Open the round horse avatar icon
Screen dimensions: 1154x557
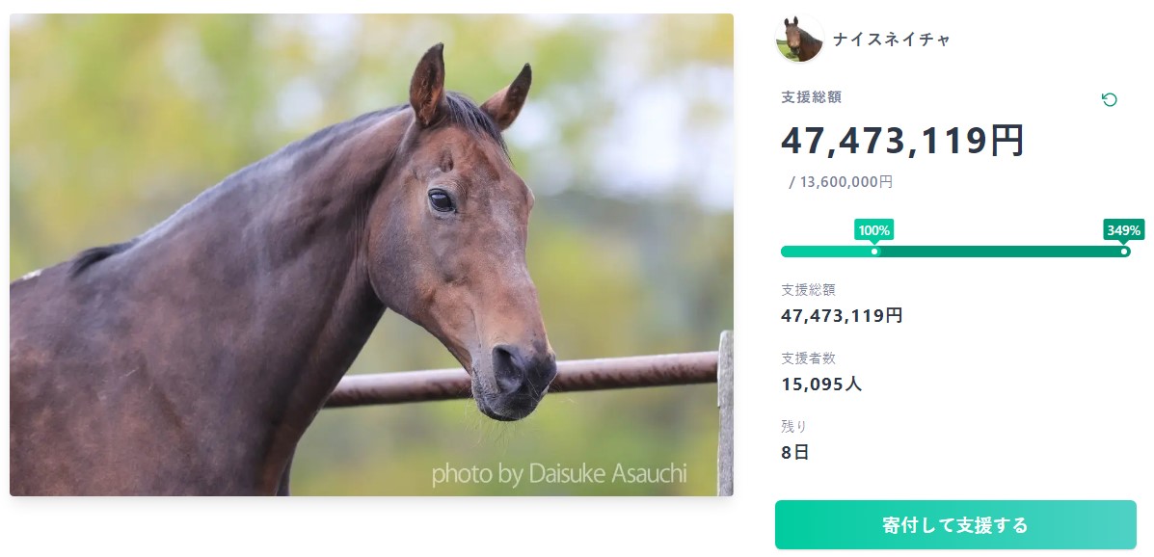pos(799,39)
